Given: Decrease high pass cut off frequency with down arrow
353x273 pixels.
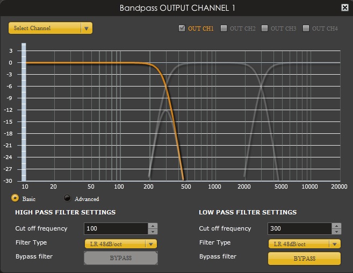Looking at the screenshot, I should pyautogui.click(x=153, y=232).
